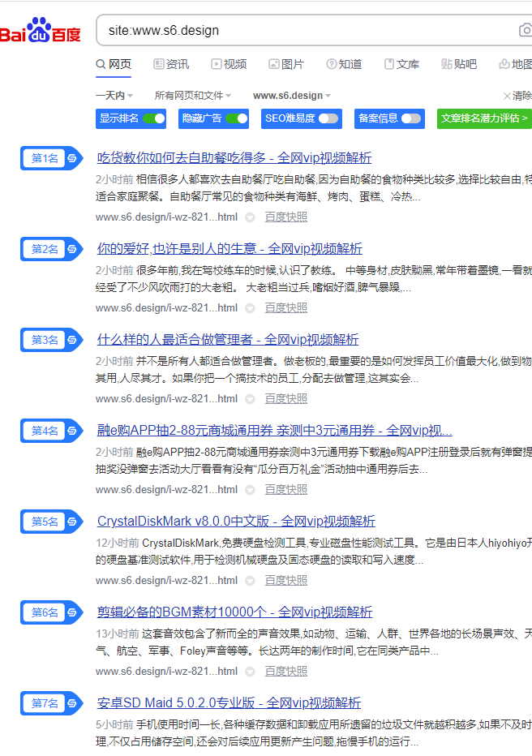This screenshot has height=756, width=532.
Task: Click the 文章排名潜力评估 green button
Action: [x=484, y=118]
